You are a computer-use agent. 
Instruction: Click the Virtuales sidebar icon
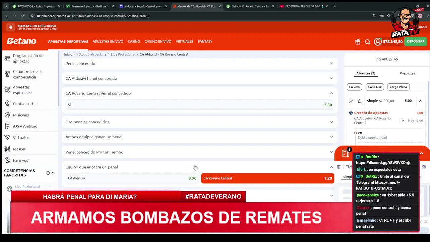tap(7, 137)
